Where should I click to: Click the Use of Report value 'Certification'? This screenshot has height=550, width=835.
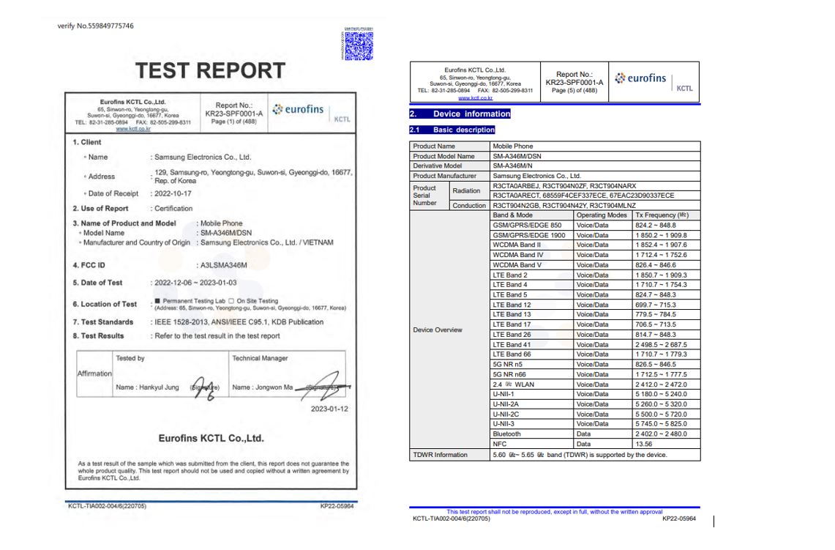173,209
